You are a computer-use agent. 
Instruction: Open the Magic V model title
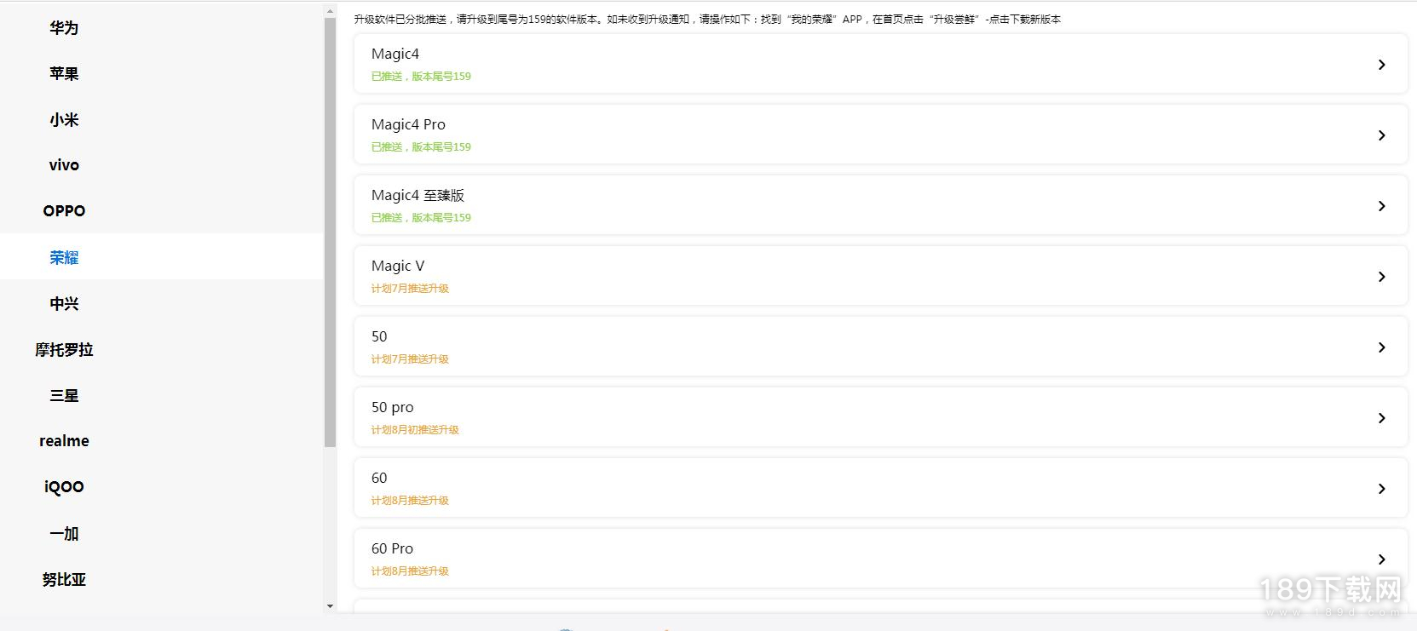[x=398, y=266]
